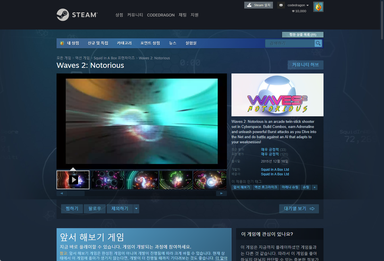Image resolution: width=384 pixels, height=261 pixels.
Task: Click the 액션 로그라이크 tag
Action: click(266, 187)
